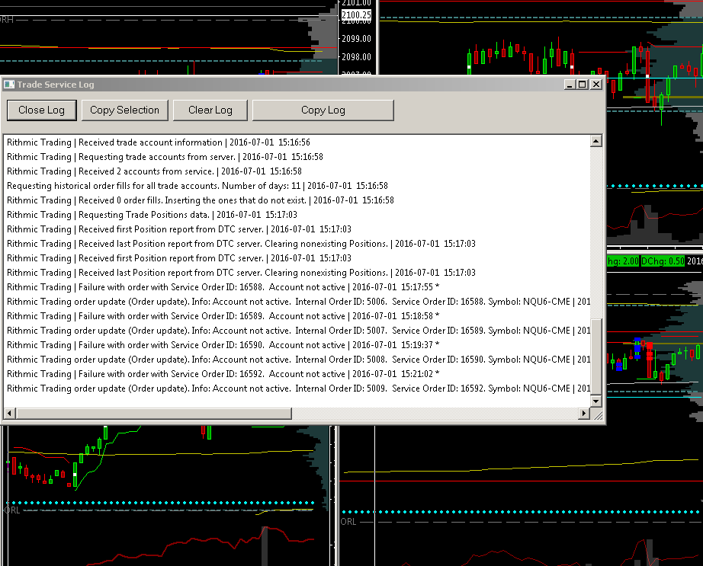Click the Clear Log button
This screenshot has height=566, width=703.
coord(210,110)
